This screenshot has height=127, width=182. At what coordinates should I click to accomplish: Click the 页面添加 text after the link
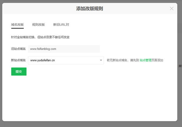pos(157,60)
